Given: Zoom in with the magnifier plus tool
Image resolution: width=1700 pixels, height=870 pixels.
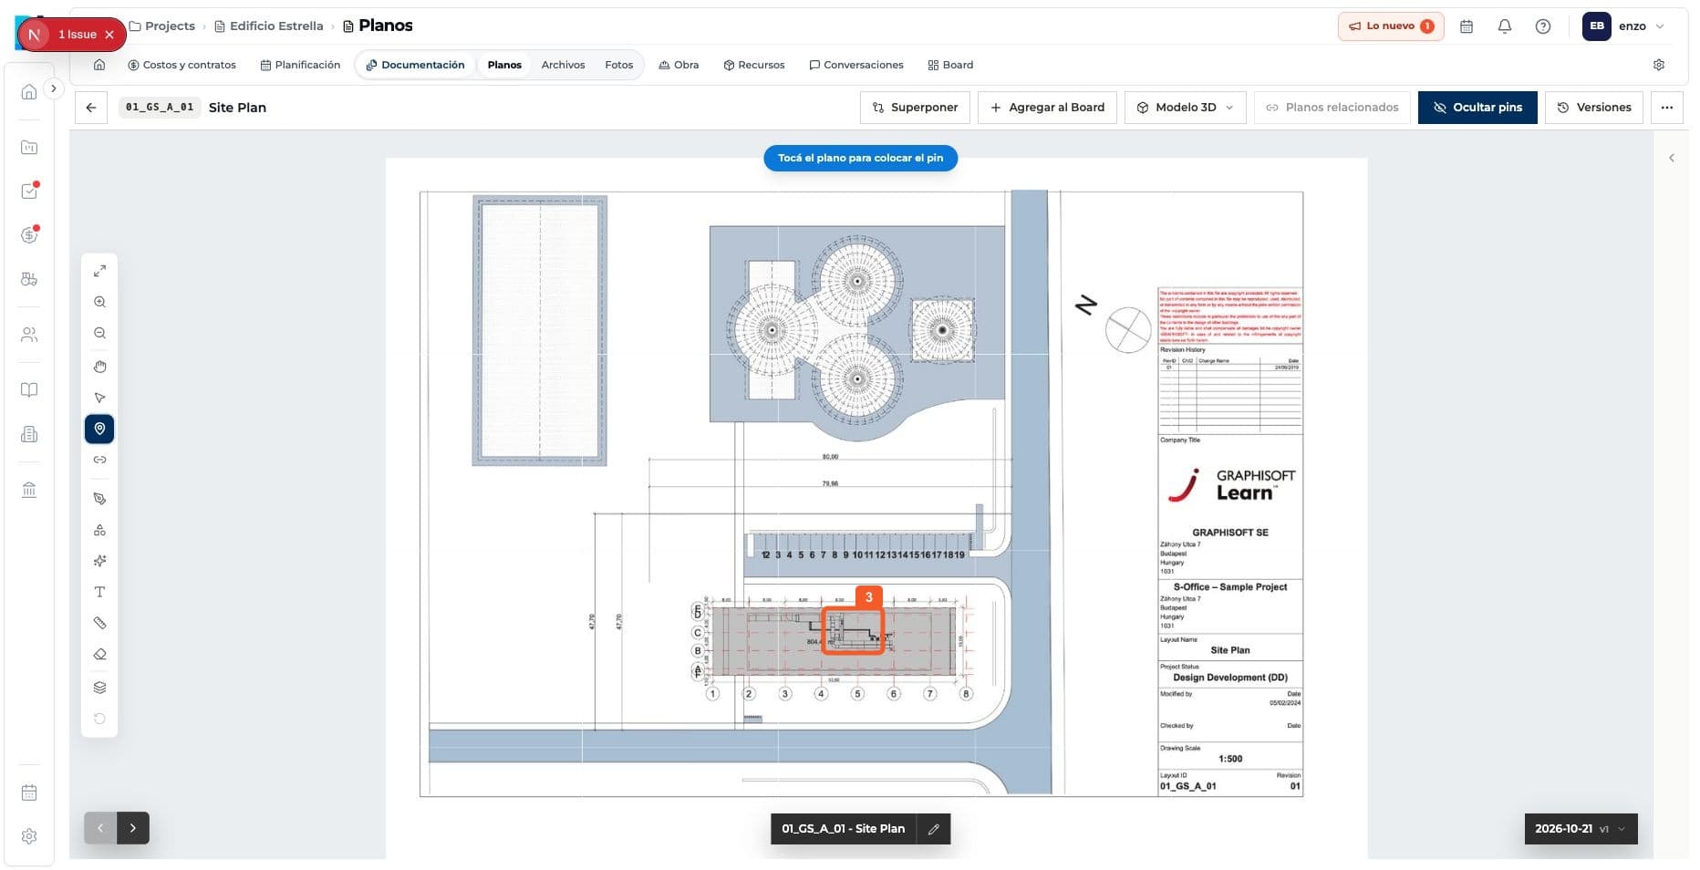Looking at the screenshot, I should [x=99, y=302].
